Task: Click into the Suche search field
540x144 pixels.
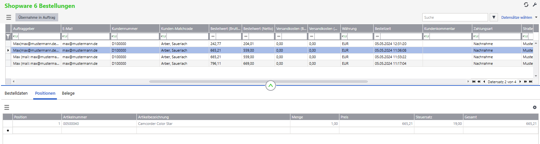Action: (454, 17)
